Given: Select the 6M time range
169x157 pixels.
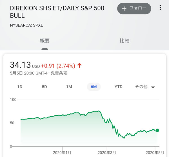Looking at the screenshot, I should click(94, 87).
